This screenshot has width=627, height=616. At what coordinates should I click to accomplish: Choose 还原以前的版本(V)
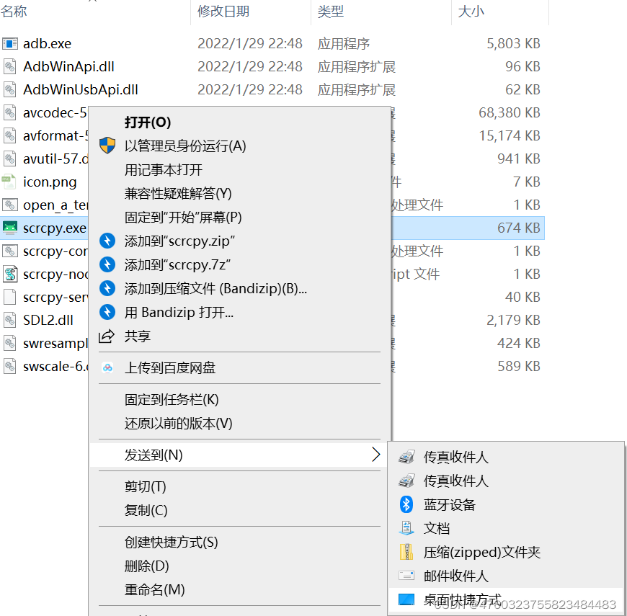click(x=178, y=424)
